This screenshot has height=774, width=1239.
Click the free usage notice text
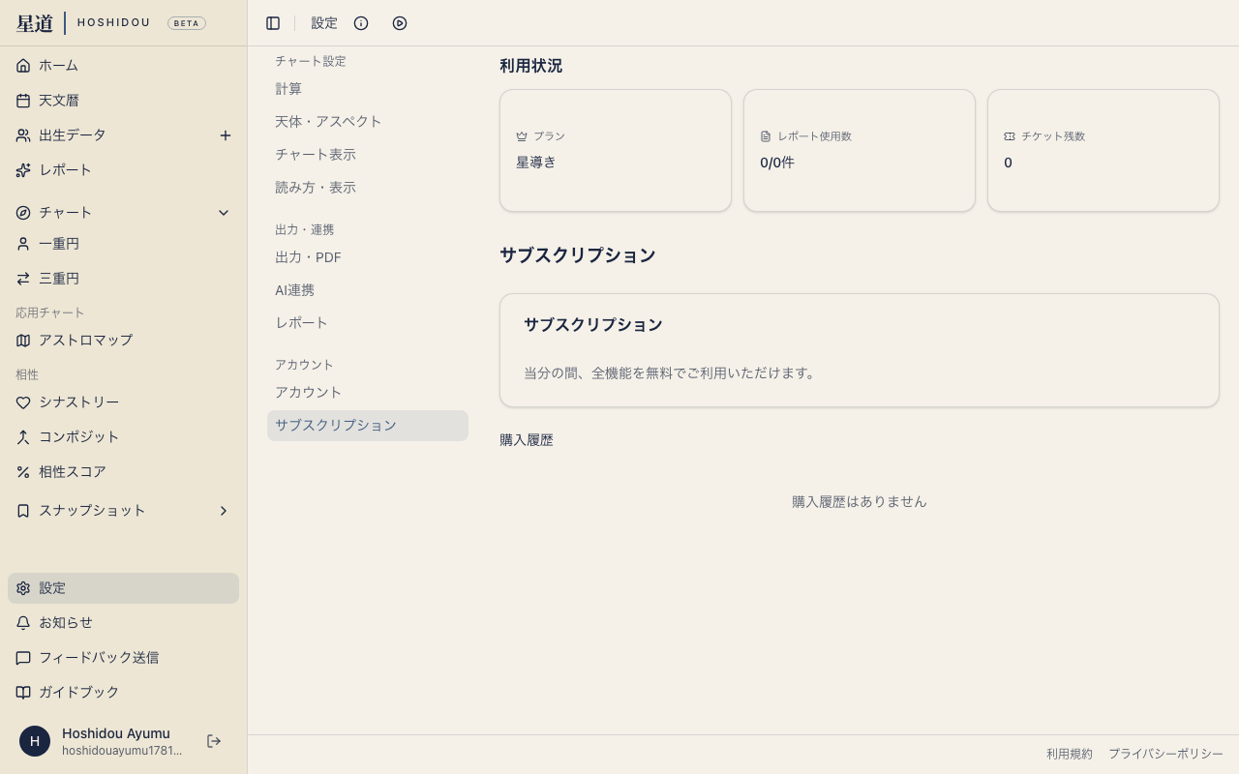coord(670,373)
